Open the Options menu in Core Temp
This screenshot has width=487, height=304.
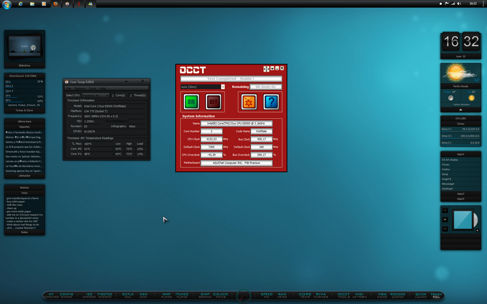(80, 88)
